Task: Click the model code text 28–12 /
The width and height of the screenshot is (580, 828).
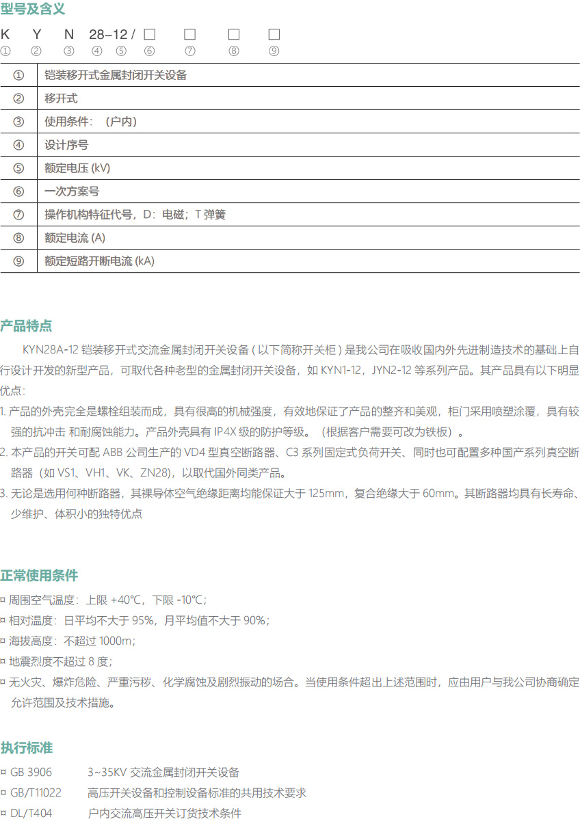Action: [112, 34]
